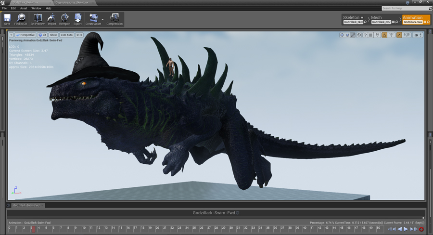The image size is (433, 235).
Task: Toggle rotation snapping triangle icon
Action: [x=384, y=35]
